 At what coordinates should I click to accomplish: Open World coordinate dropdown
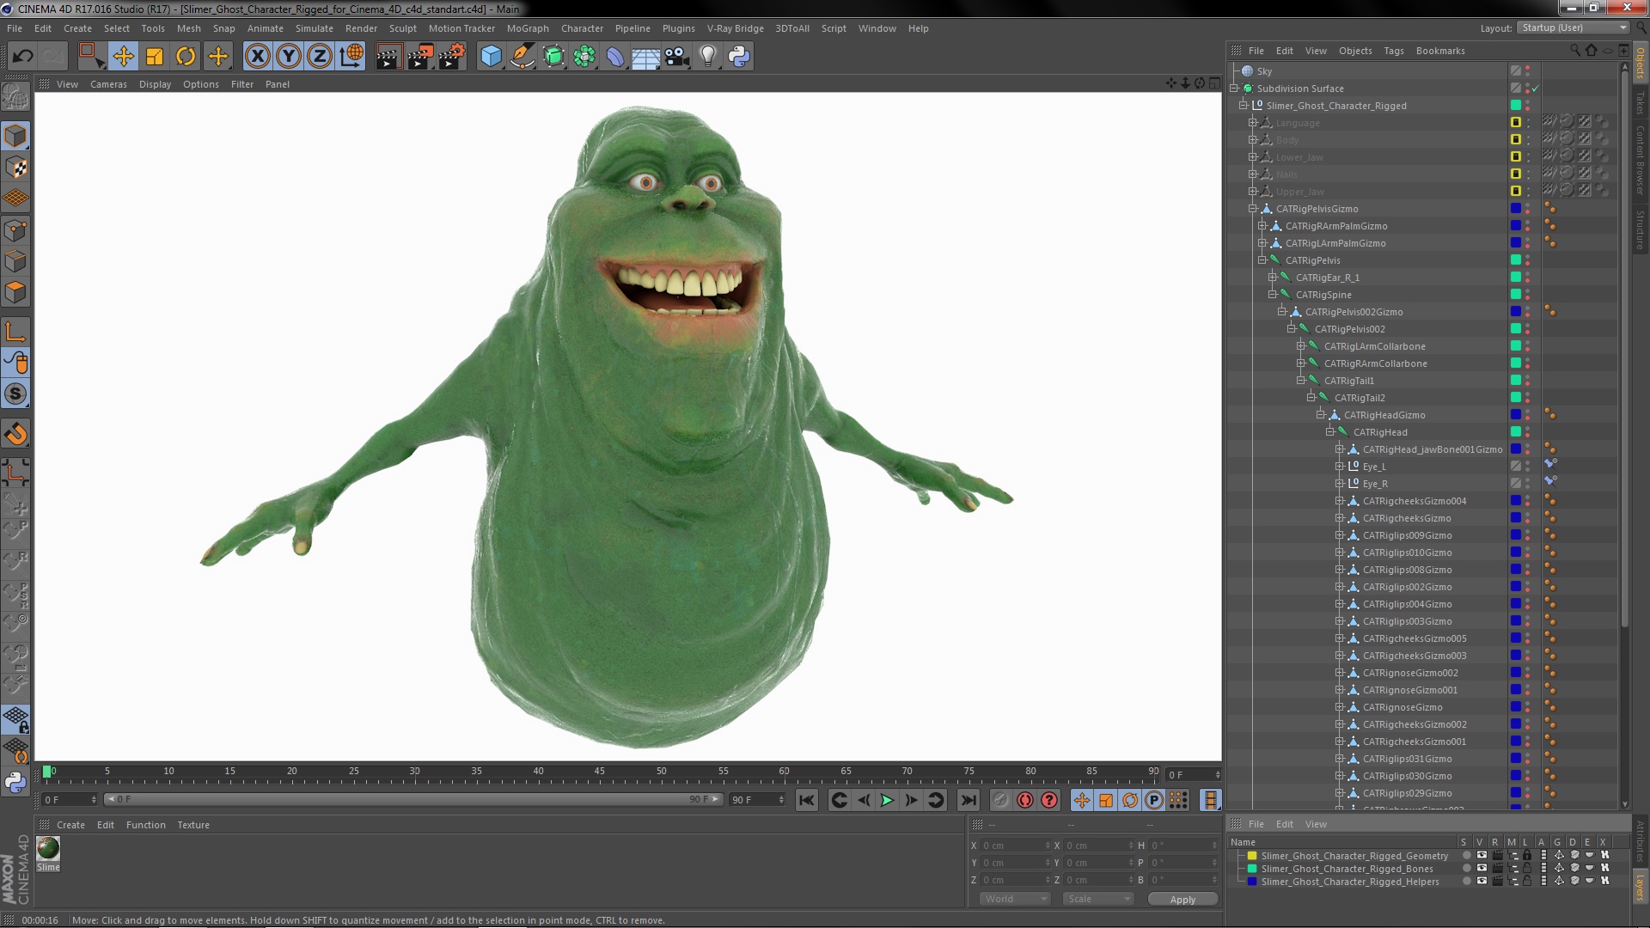click(1015, 899)
